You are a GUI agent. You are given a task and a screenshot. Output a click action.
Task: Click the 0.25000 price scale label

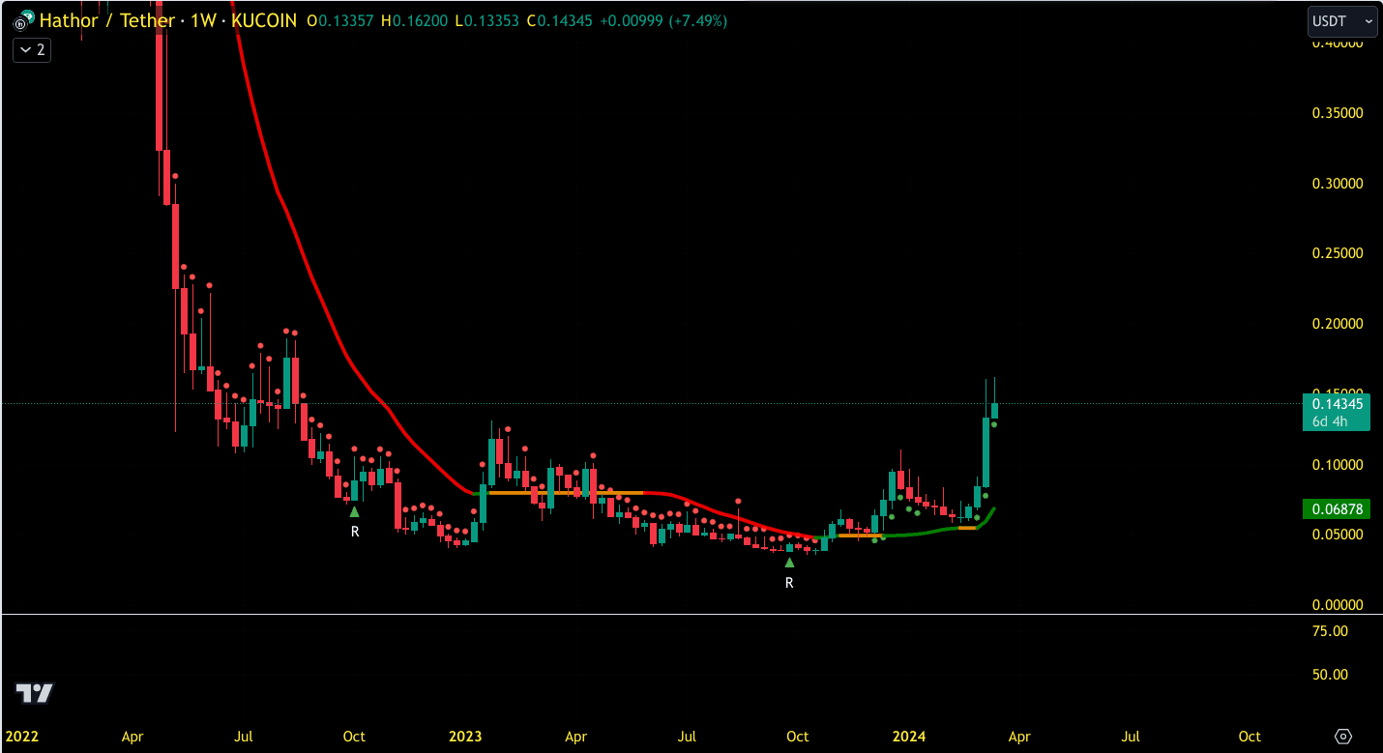click(x=1338, y=253)
